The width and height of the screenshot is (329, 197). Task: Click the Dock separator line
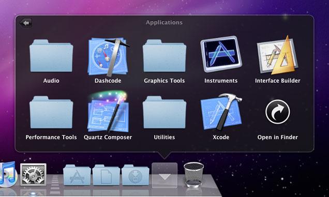[x=55, y=184]
